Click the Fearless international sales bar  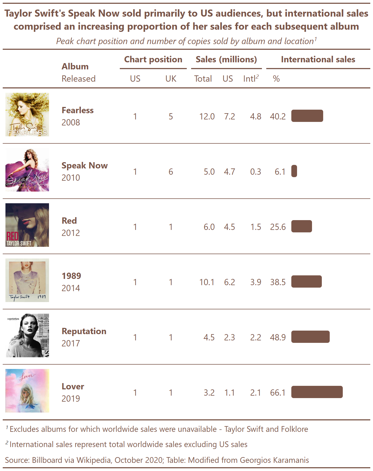pos(307,116)
